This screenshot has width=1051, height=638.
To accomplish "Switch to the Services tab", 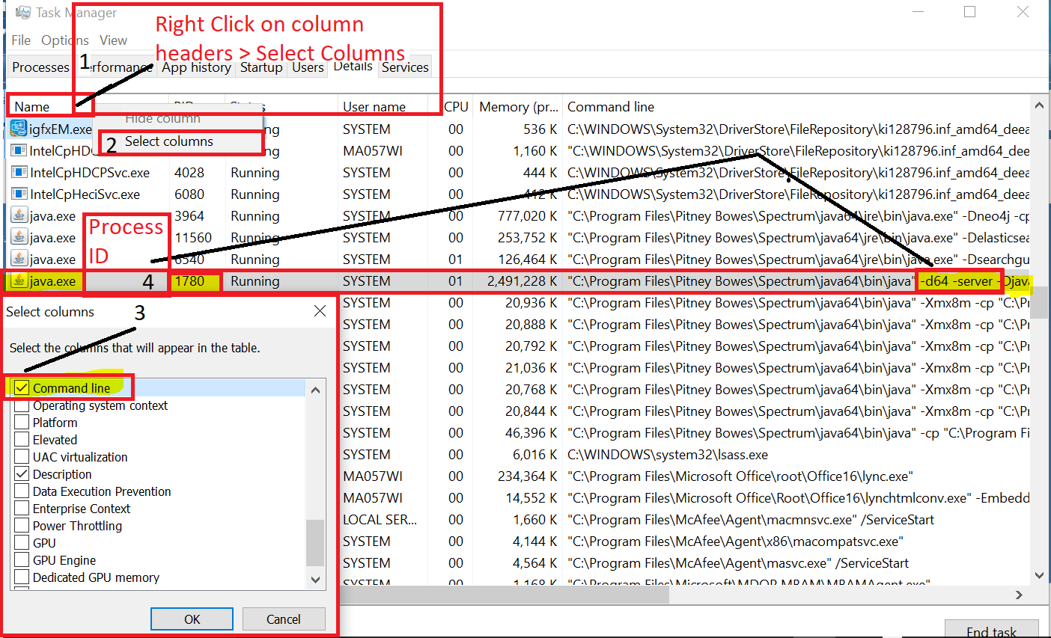I will tap(404, 67).
